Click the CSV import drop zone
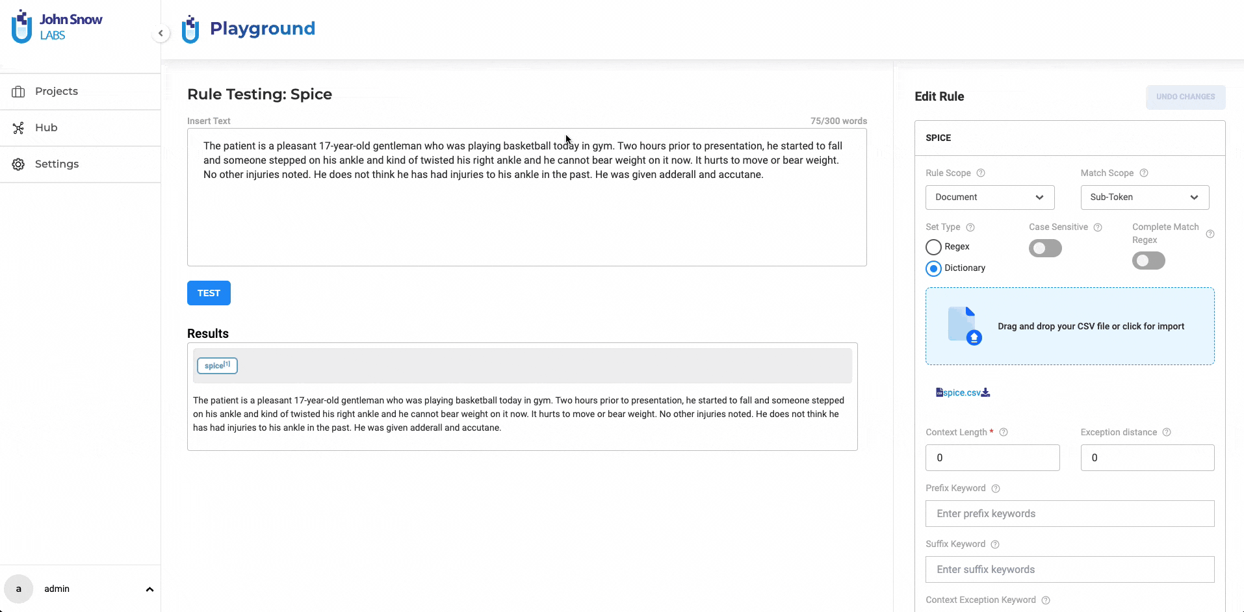The width and height of the screenshot is (1244, 612). click(1070, 326)
